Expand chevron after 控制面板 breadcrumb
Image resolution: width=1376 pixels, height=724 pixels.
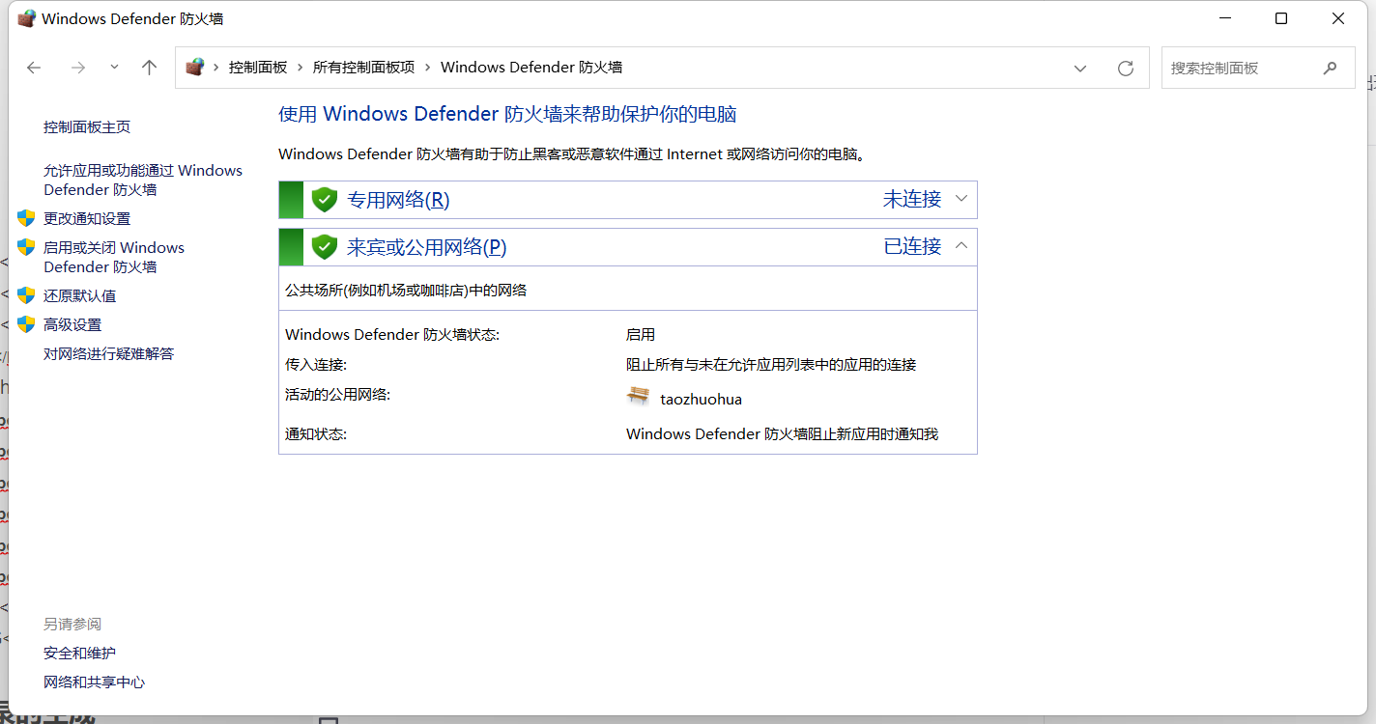(301, 68)
